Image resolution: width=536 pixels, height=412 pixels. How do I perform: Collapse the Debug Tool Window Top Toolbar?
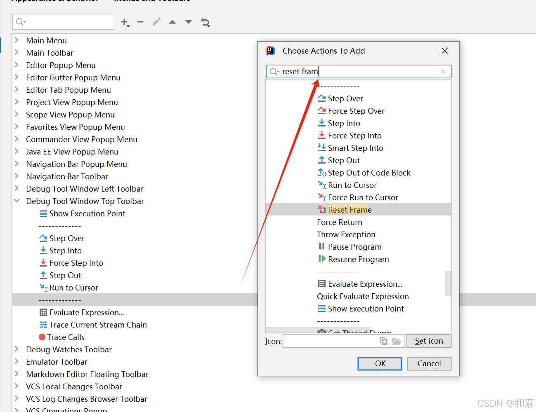(17, 201)
